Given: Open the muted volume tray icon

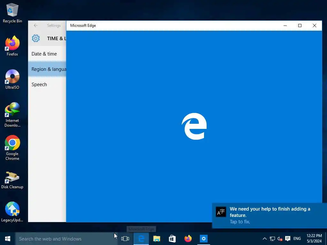Looking at the screenshot, I should click(x=280, y=239).
